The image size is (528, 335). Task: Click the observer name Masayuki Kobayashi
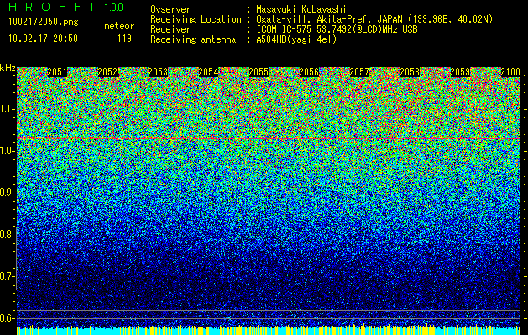coord(301,9)
